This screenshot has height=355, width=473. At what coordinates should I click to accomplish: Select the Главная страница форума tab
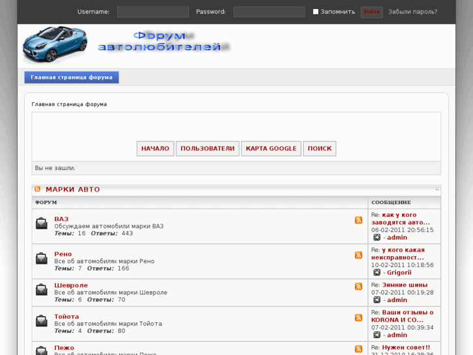click(72, 78)
